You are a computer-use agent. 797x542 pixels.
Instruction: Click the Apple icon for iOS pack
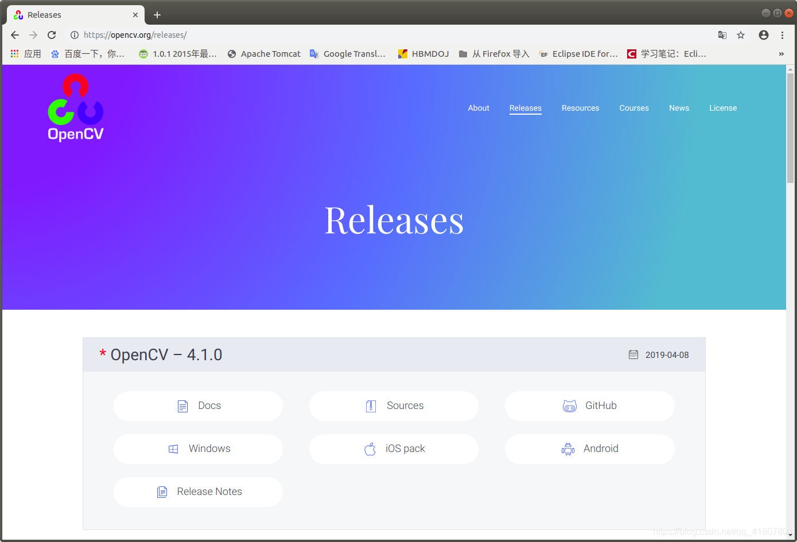click(x=370, y=449)
